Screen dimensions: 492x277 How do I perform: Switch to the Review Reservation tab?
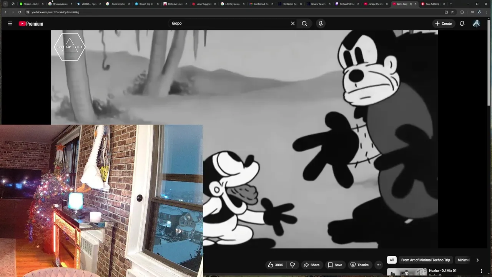tap(318, 4)
